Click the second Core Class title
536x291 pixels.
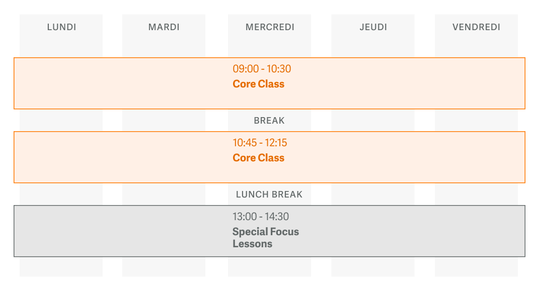click(x=258, y=158)
